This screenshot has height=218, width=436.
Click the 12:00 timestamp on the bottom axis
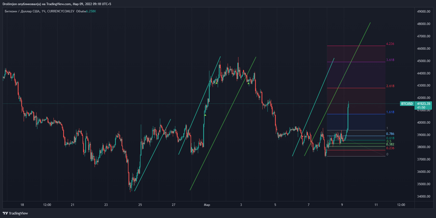click(47, 205)
